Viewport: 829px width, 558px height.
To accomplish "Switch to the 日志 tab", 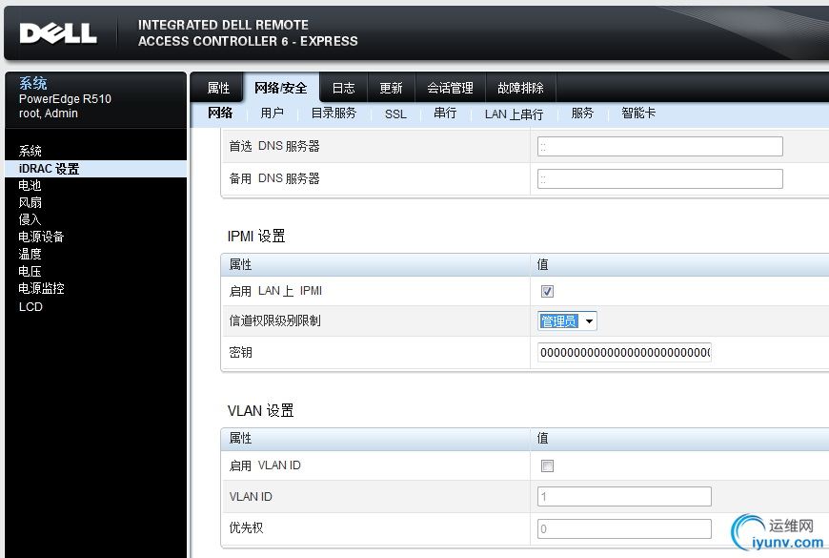I will pyautogui.click(x=343, y=88).
